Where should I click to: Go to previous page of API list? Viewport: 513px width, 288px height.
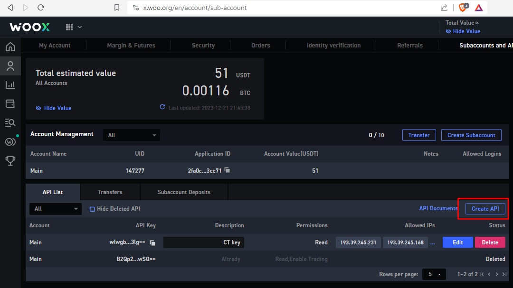pos(489,274)
